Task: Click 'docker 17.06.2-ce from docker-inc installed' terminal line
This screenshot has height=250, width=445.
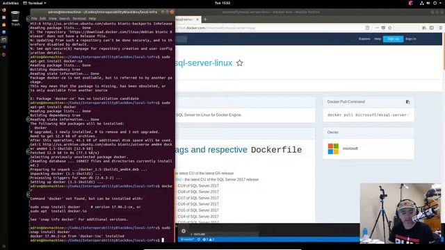Action: [x=77, y=236]
